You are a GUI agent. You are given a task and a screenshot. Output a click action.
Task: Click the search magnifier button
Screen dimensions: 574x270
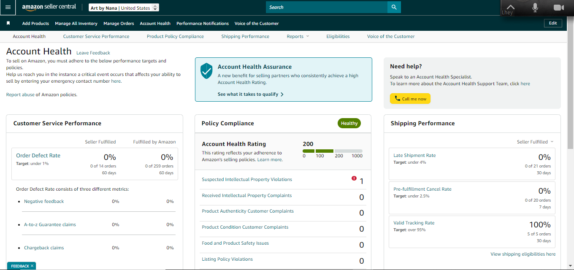coord(394,7)
